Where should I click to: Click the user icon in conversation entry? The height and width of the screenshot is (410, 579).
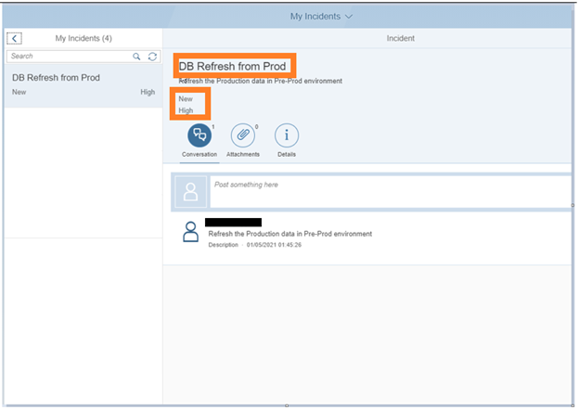(191, 232)
